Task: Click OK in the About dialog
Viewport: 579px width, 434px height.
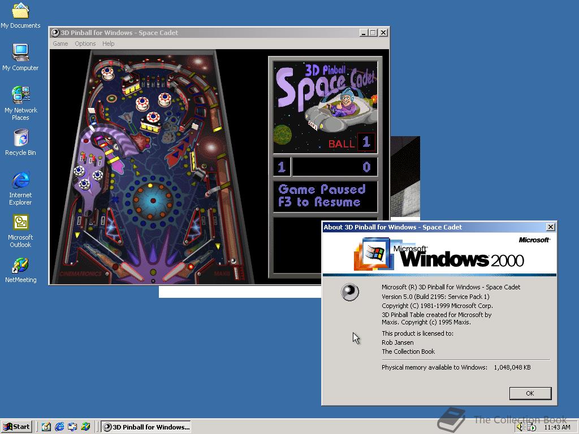Action: [x=530, y=393]
